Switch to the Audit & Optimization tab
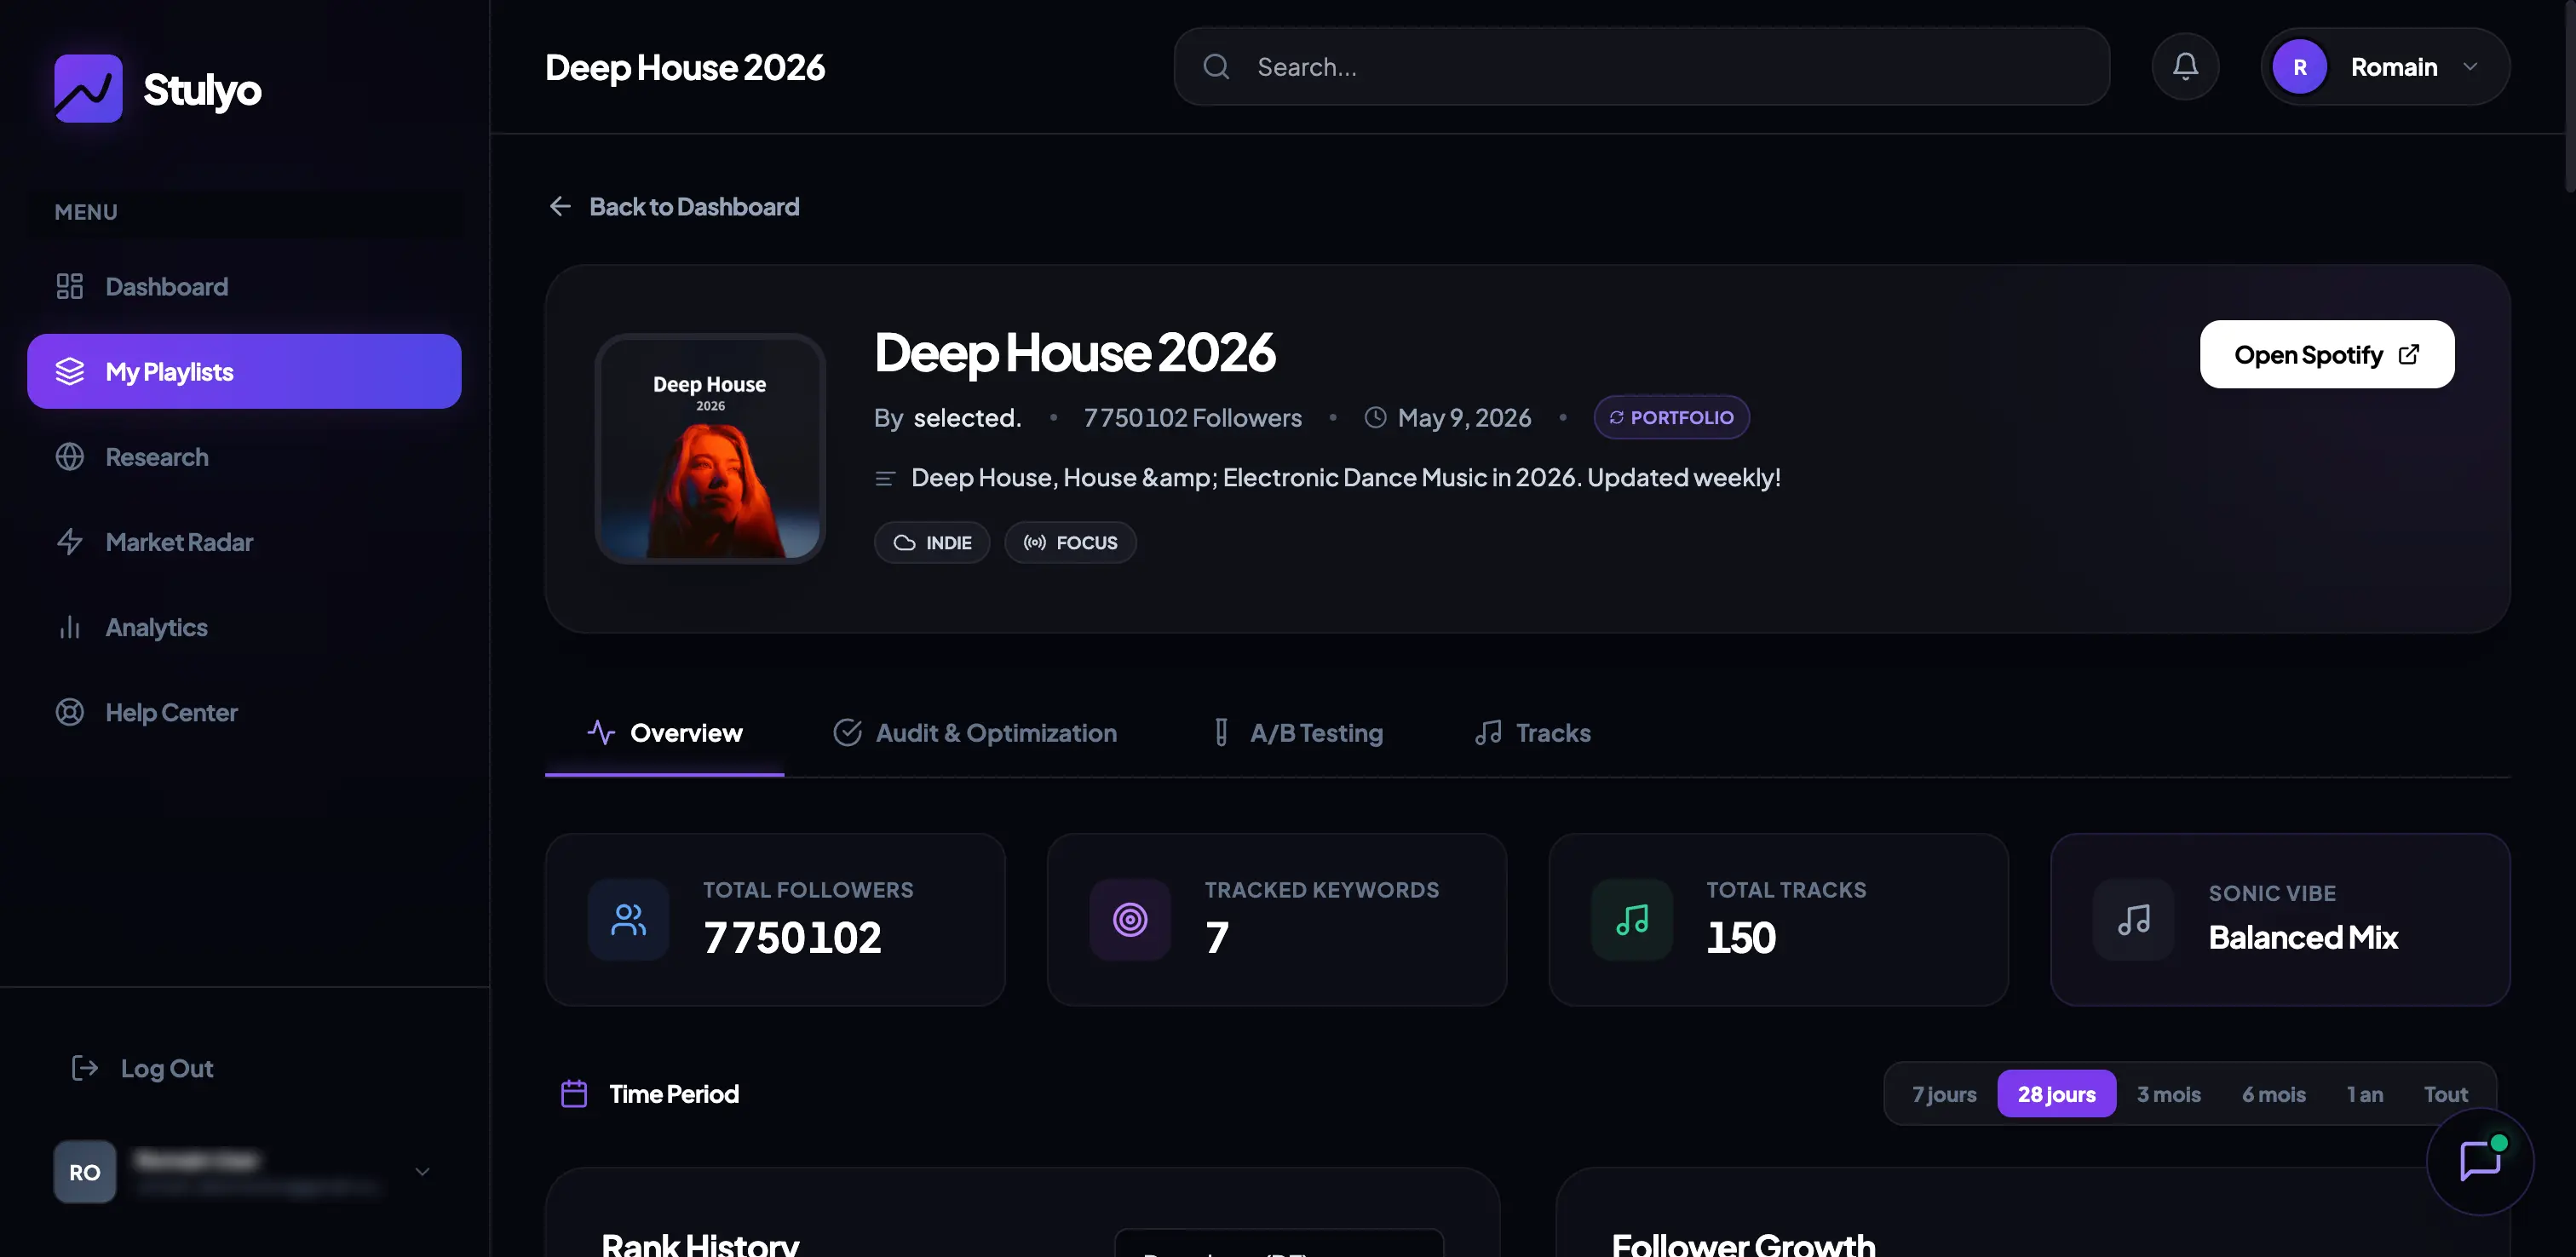 (x=975, y=733)
